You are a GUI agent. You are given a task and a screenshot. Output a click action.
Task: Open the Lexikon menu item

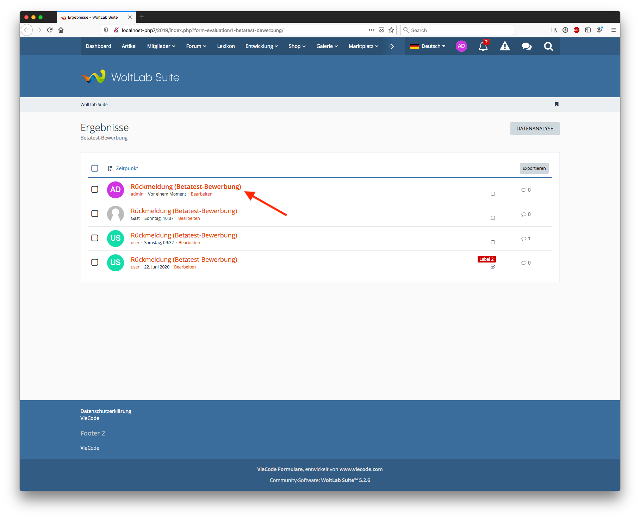pyautogui.click(x=226, y=46)
